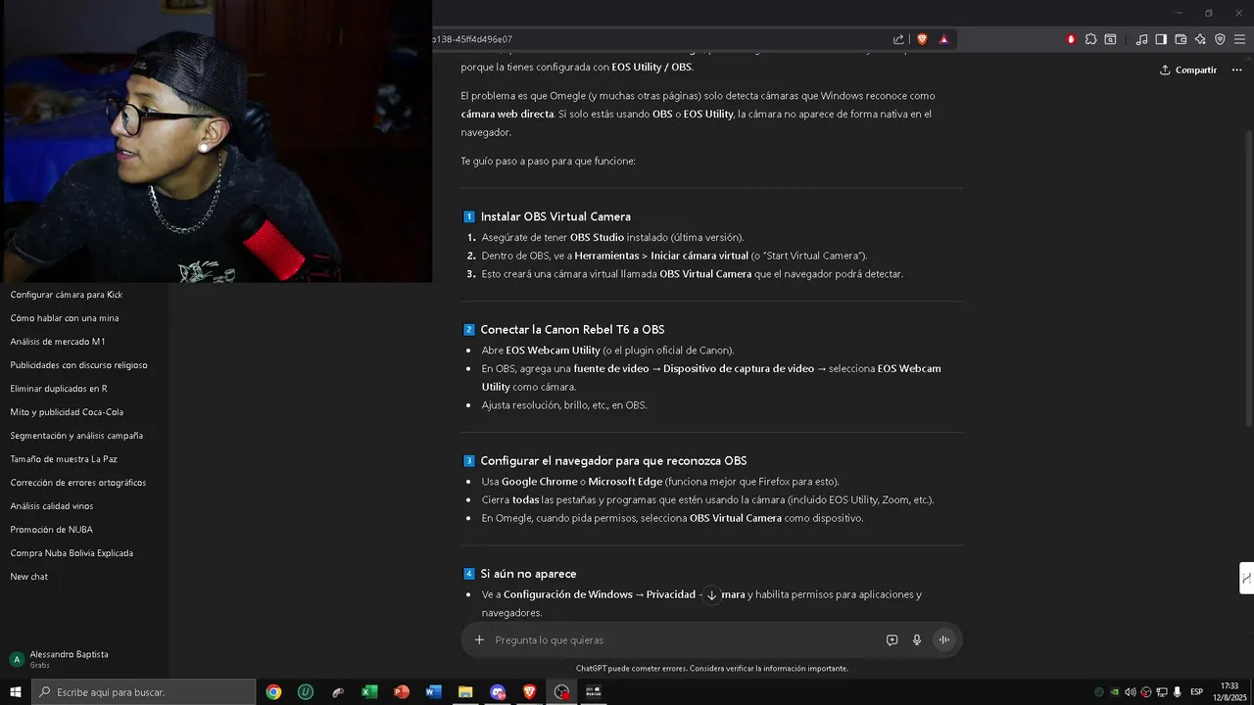Click heading 'Conectar la Canon Rebel T6 a OBS'
1254x705 pixels.
pos(572,330)
